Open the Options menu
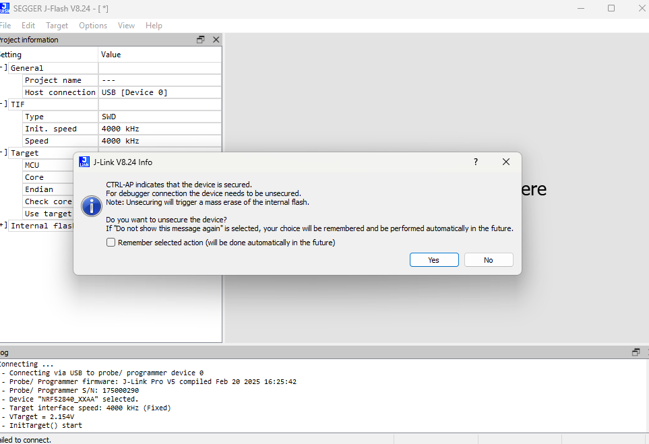The image size is (649, 444). coord(93,26)
